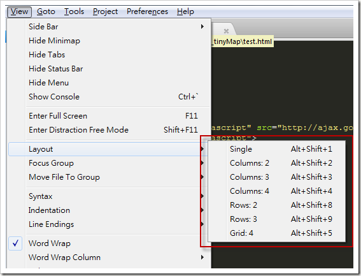The width and height of the screenshot is (361, 276).
Task: Choose Hide Tabs
Action: point(110,55)
